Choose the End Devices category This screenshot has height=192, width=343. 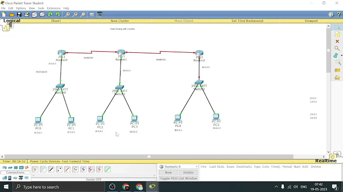point(4,178)
